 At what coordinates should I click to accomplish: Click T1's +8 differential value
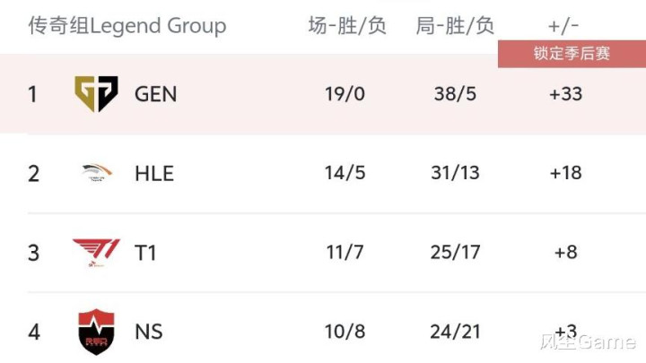(565, 252)
